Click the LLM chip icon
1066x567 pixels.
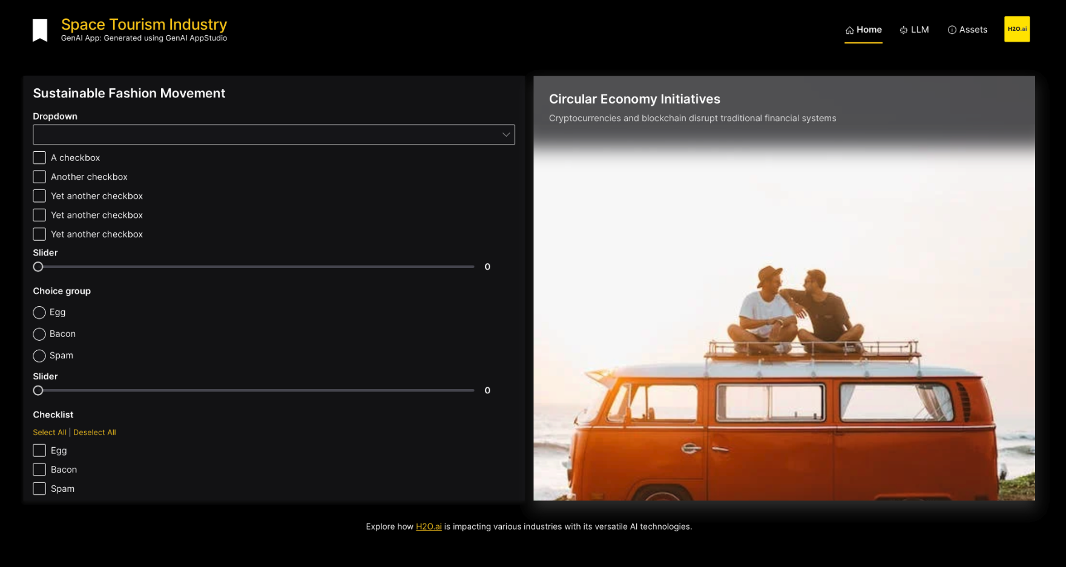(x=903, y=30)
